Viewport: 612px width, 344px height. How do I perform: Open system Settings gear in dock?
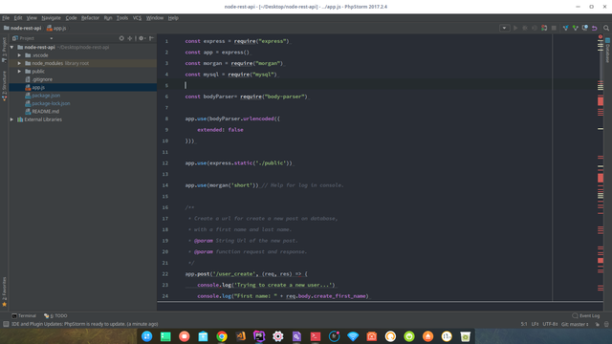[x=278, y=336]
